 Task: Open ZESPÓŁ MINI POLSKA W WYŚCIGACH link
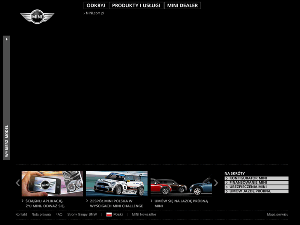coord(116,204)
